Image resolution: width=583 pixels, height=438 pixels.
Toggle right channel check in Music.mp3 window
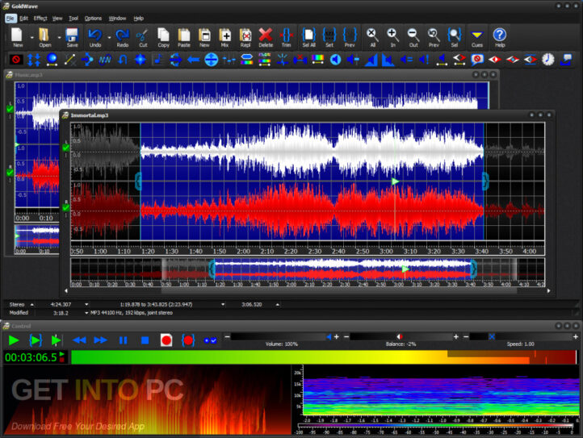(x=10, y=173)
